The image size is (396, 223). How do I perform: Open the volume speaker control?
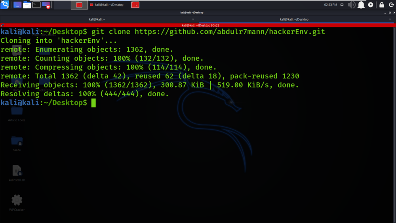click(x=351, y=5)
